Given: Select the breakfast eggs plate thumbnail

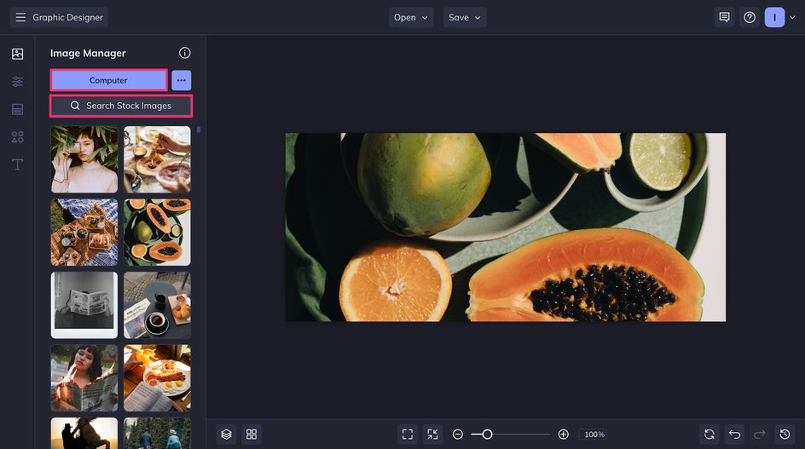Looking at the screenshot, I should 157,378.
